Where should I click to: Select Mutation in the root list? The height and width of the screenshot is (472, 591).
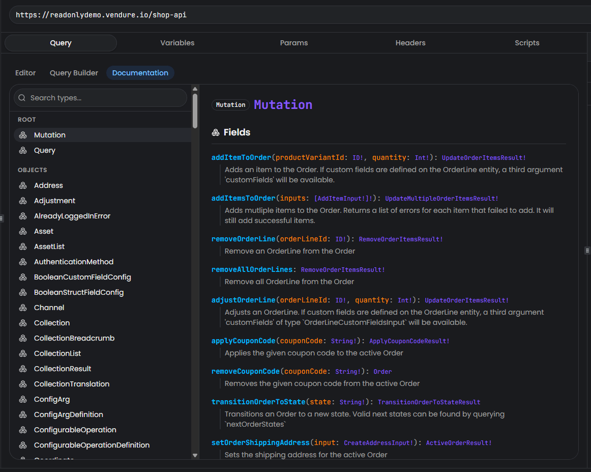[x=103, y=135]
